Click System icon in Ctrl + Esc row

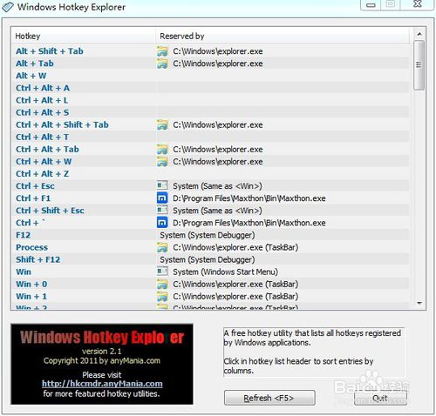click(x=162, y=185)
